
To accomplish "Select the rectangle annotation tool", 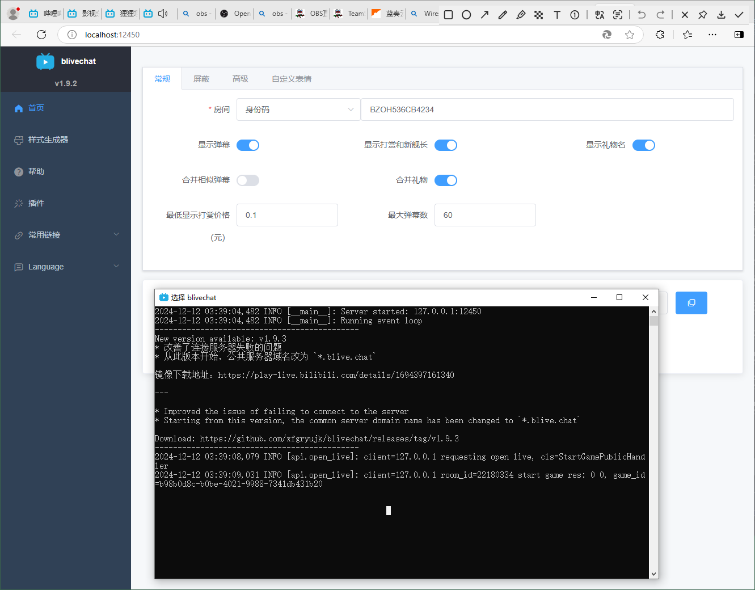I will 448,15.
